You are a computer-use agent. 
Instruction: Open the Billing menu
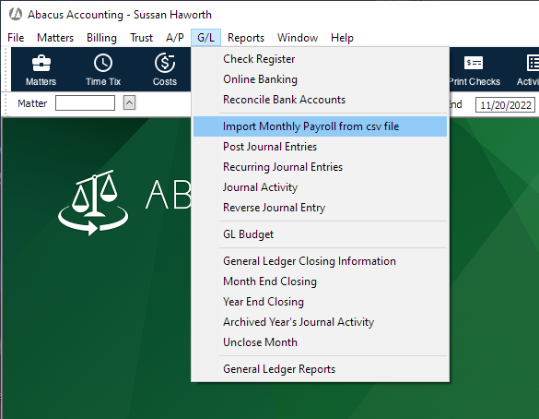click(101, 38)
